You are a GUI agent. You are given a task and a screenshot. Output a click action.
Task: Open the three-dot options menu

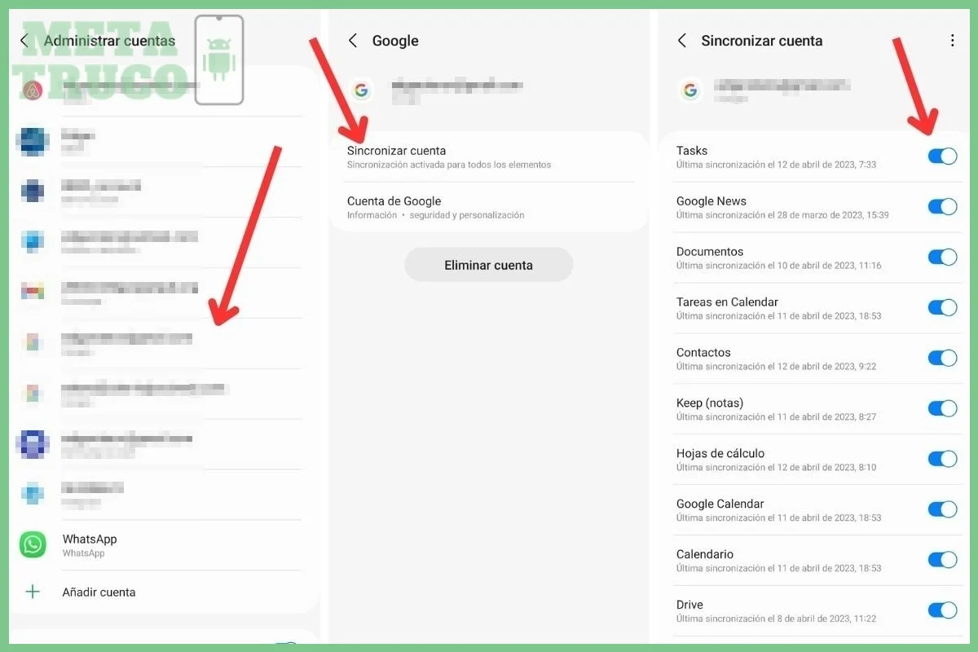point(952,41)
